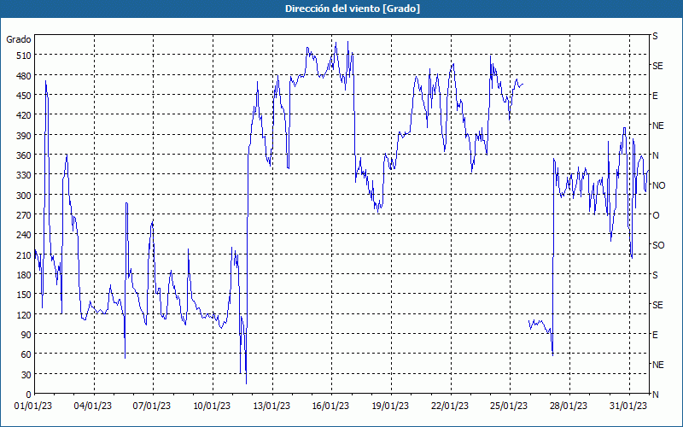Click the 180 y-axis tick label
This screenshot has width=683, height=427.
click(25, 275)
